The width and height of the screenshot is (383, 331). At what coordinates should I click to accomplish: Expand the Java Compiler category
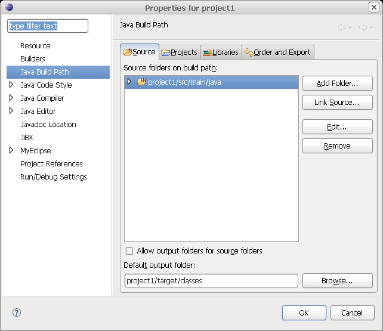(x=11, y=98)
